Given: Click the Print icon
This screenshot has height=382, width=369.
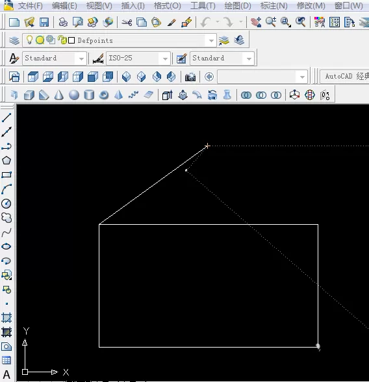Looking at the screenshot, I should coord(63,22).
